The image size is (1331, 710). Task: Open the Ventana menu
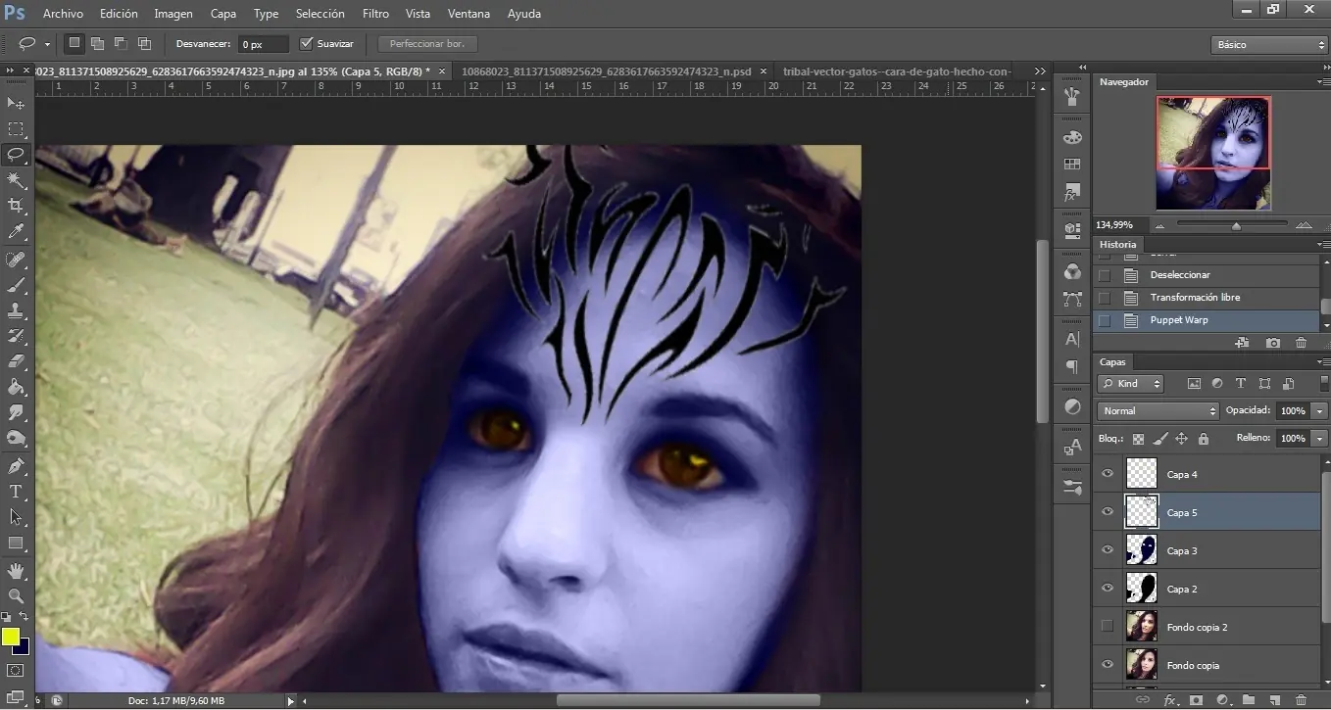(468, 14)
